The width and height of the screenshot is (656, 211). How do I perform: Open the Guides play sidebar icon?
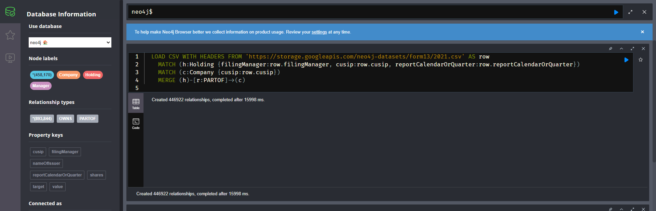(x=10, y=58)
